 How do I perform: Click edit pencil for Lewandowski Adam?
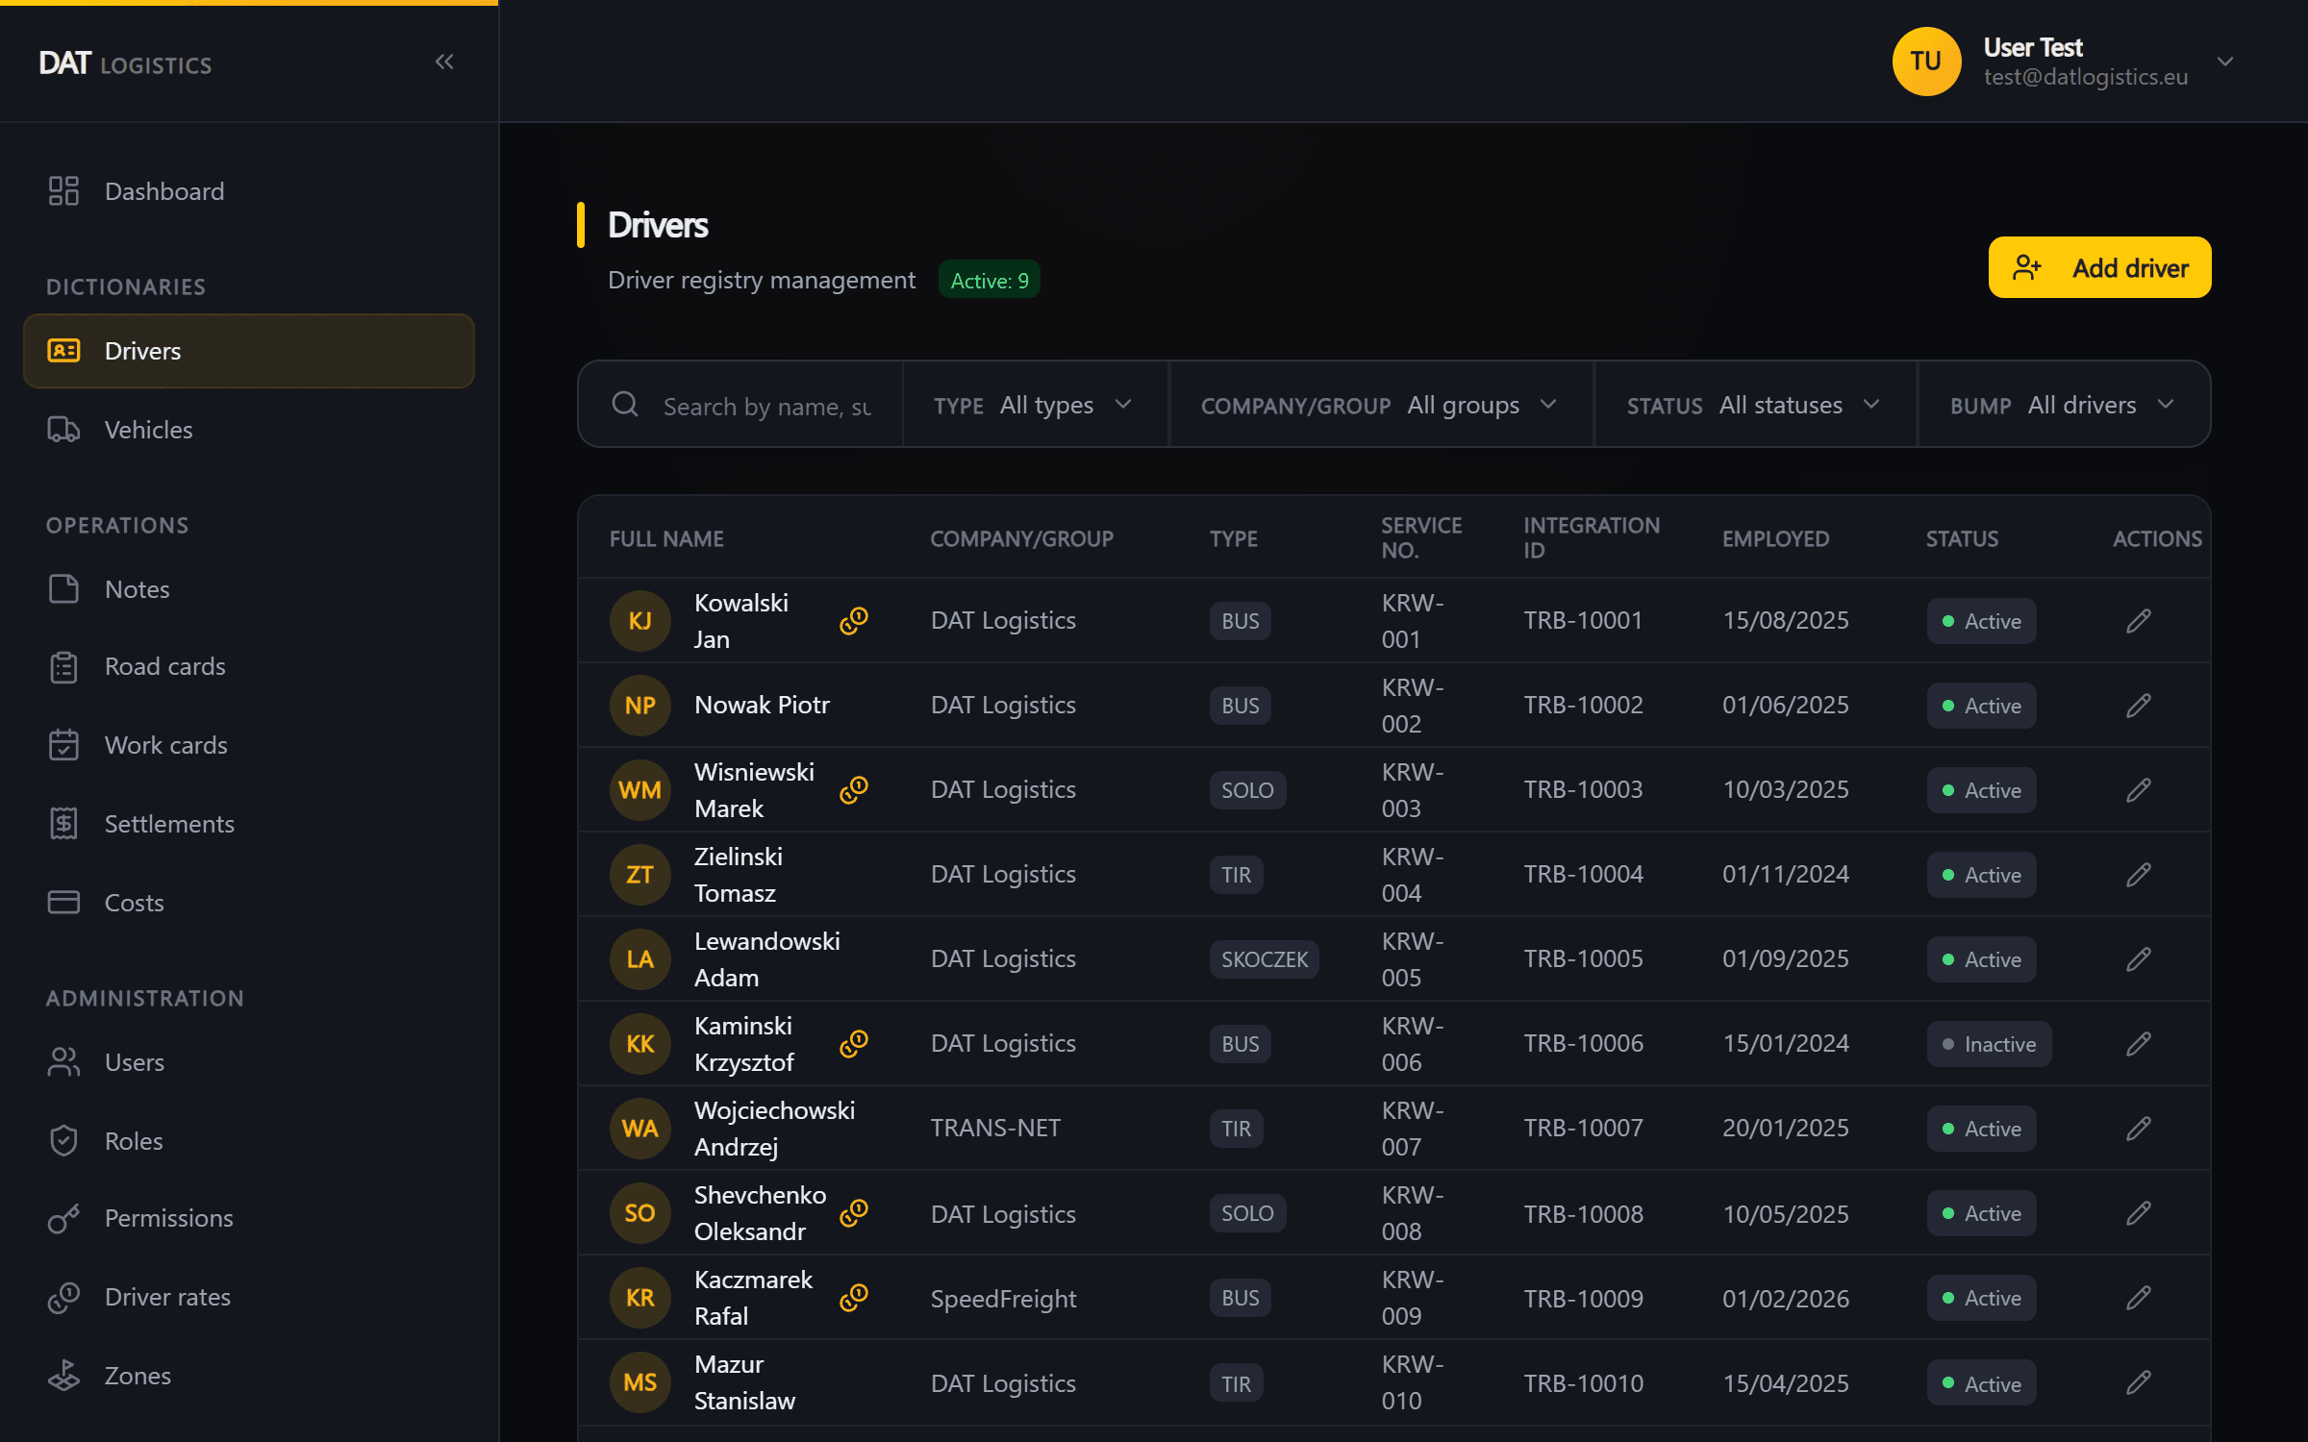pyautogui.click(x=2138, y=959)
